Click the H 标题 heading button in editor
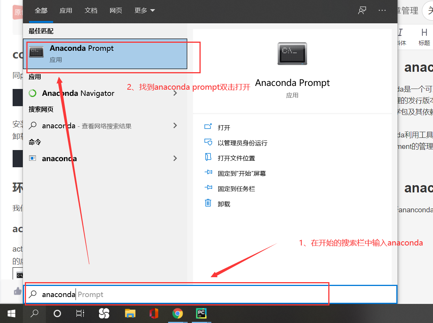433x323 pixels. pyautogui.click(x=424, y=37)
